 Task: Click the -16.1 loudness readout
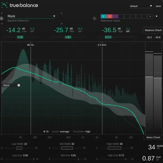(x=149, y=37)
